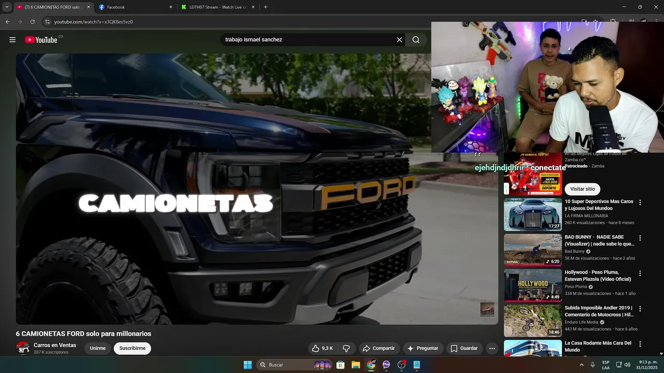Open the ESP LAA language indicator

[606, 365]
